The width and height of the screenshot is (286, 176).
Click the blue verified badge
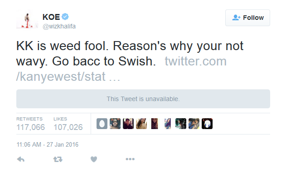[x=65, y=17]
